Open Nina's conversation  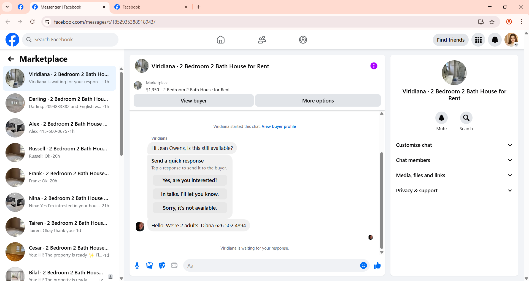click(x=59, y=202)
